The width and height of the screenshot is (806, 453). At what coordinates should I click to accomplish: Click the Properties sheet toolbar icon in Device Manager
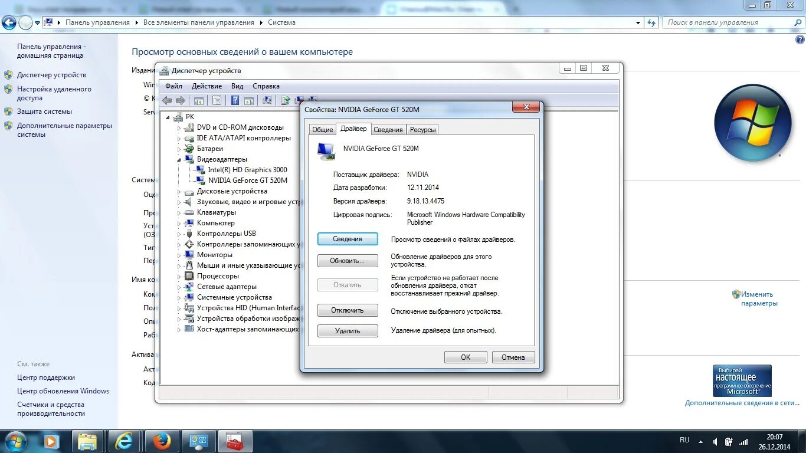point(217,100)
